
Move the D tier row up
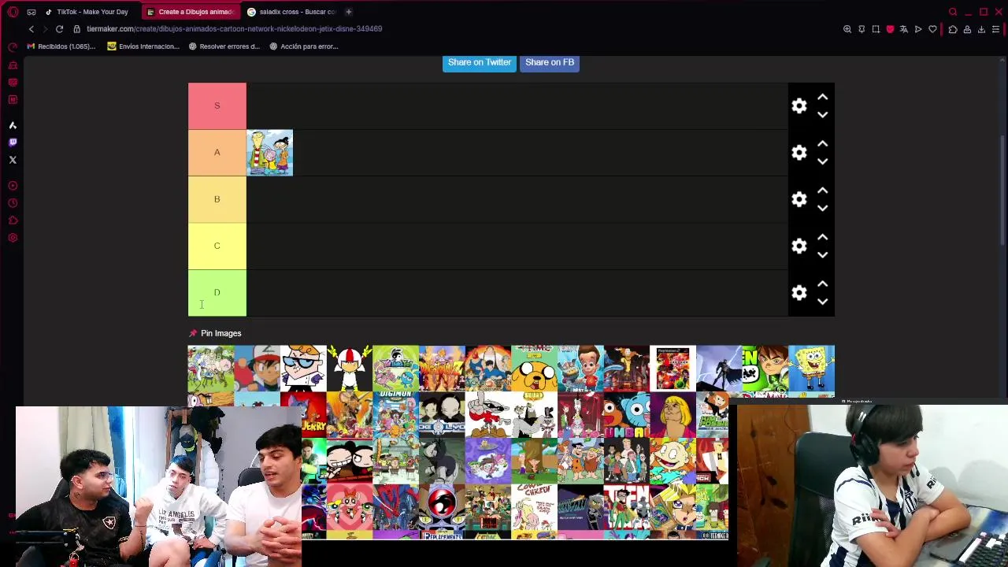point(822,284)
